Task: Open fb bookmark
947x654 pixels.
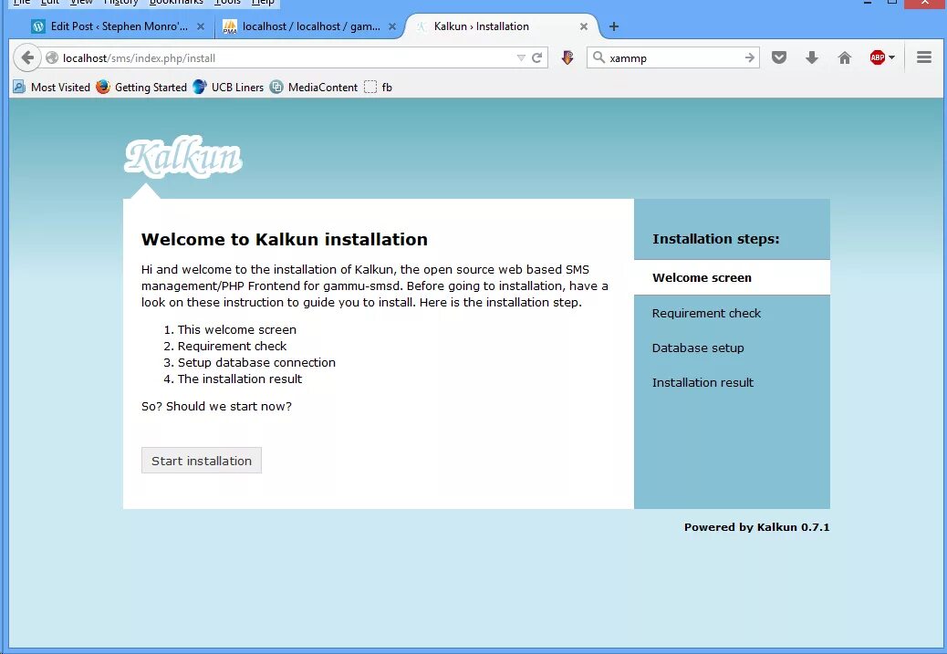Action: [379, 88]
